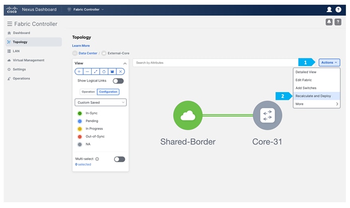
Task: Click the X clear-layout icon
Action: pos(120,72)
